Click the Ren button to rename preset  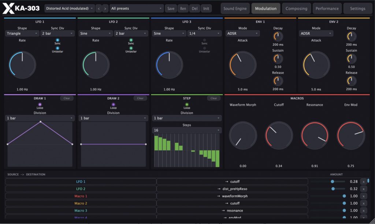(x=183, y=9)
